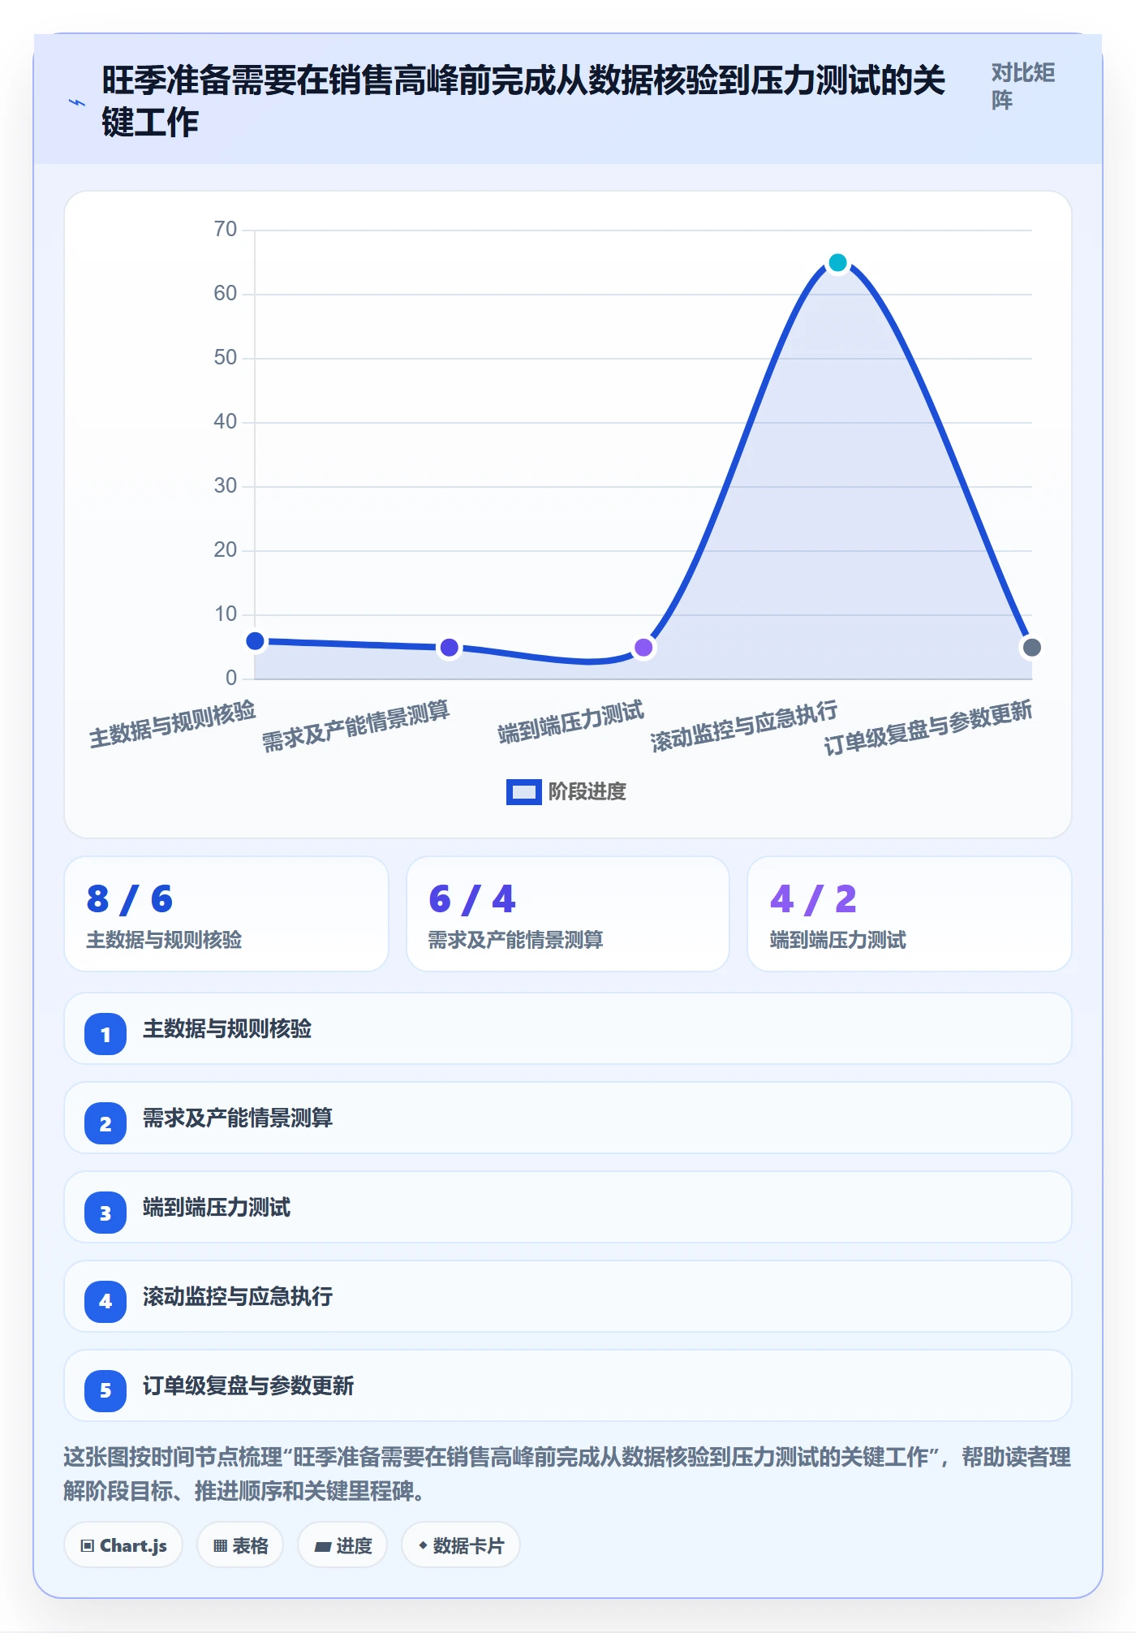Open the 8 / 6 主数据与规则核验 card

click(226, 914)
